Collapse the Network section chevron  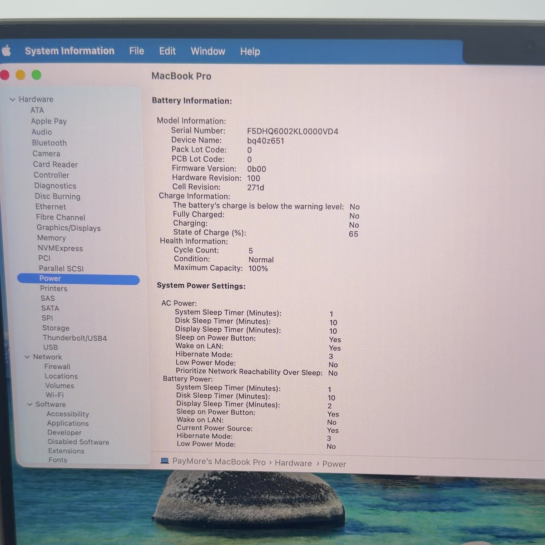(x=27, y=357)
